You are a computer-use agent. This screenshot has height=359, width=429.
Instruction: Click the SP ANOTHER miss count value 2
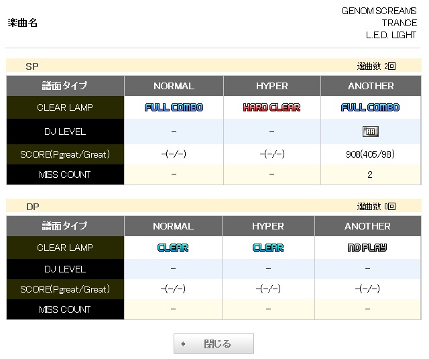pos(370,174)
